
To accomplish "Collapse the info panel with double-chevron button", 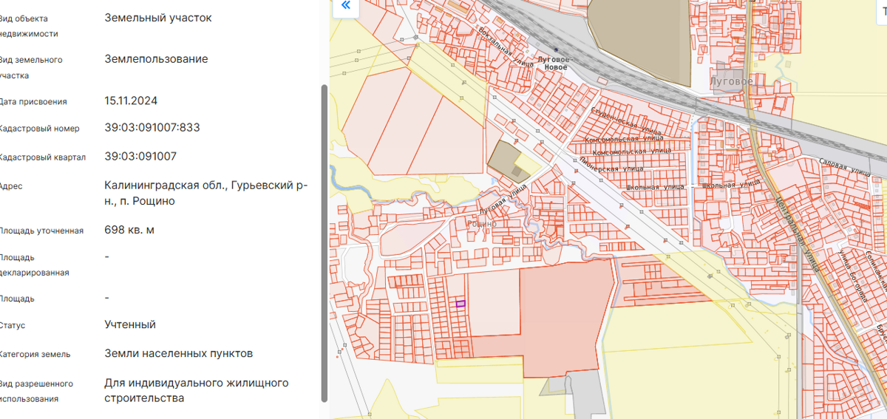I will click(345, 8).
